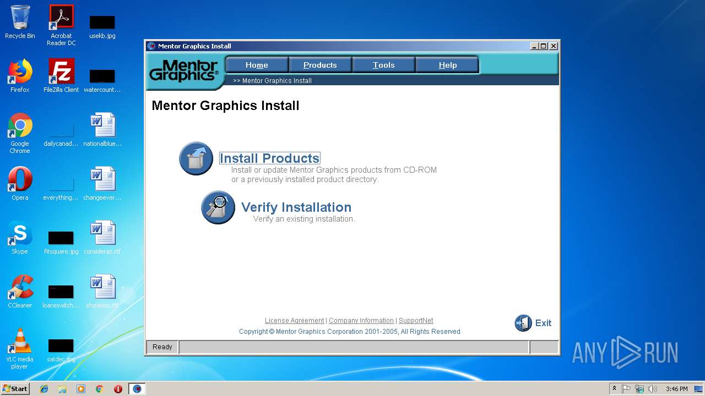Screen dimensions: 705x396
Task: Open Chrome from the taskbar
Action: pos(100,389)
